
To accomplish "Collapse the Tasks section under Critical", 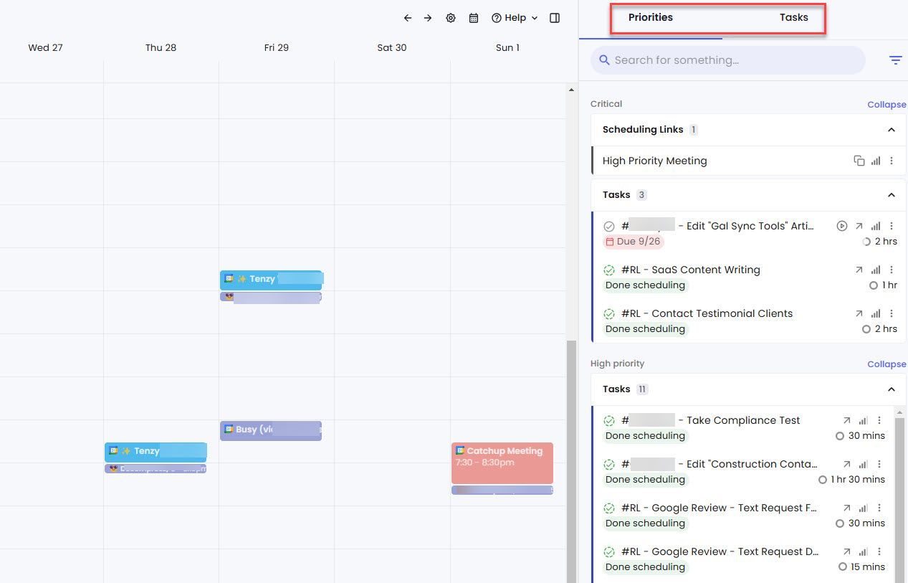I will pyautogui.click(x=892, y=194).
